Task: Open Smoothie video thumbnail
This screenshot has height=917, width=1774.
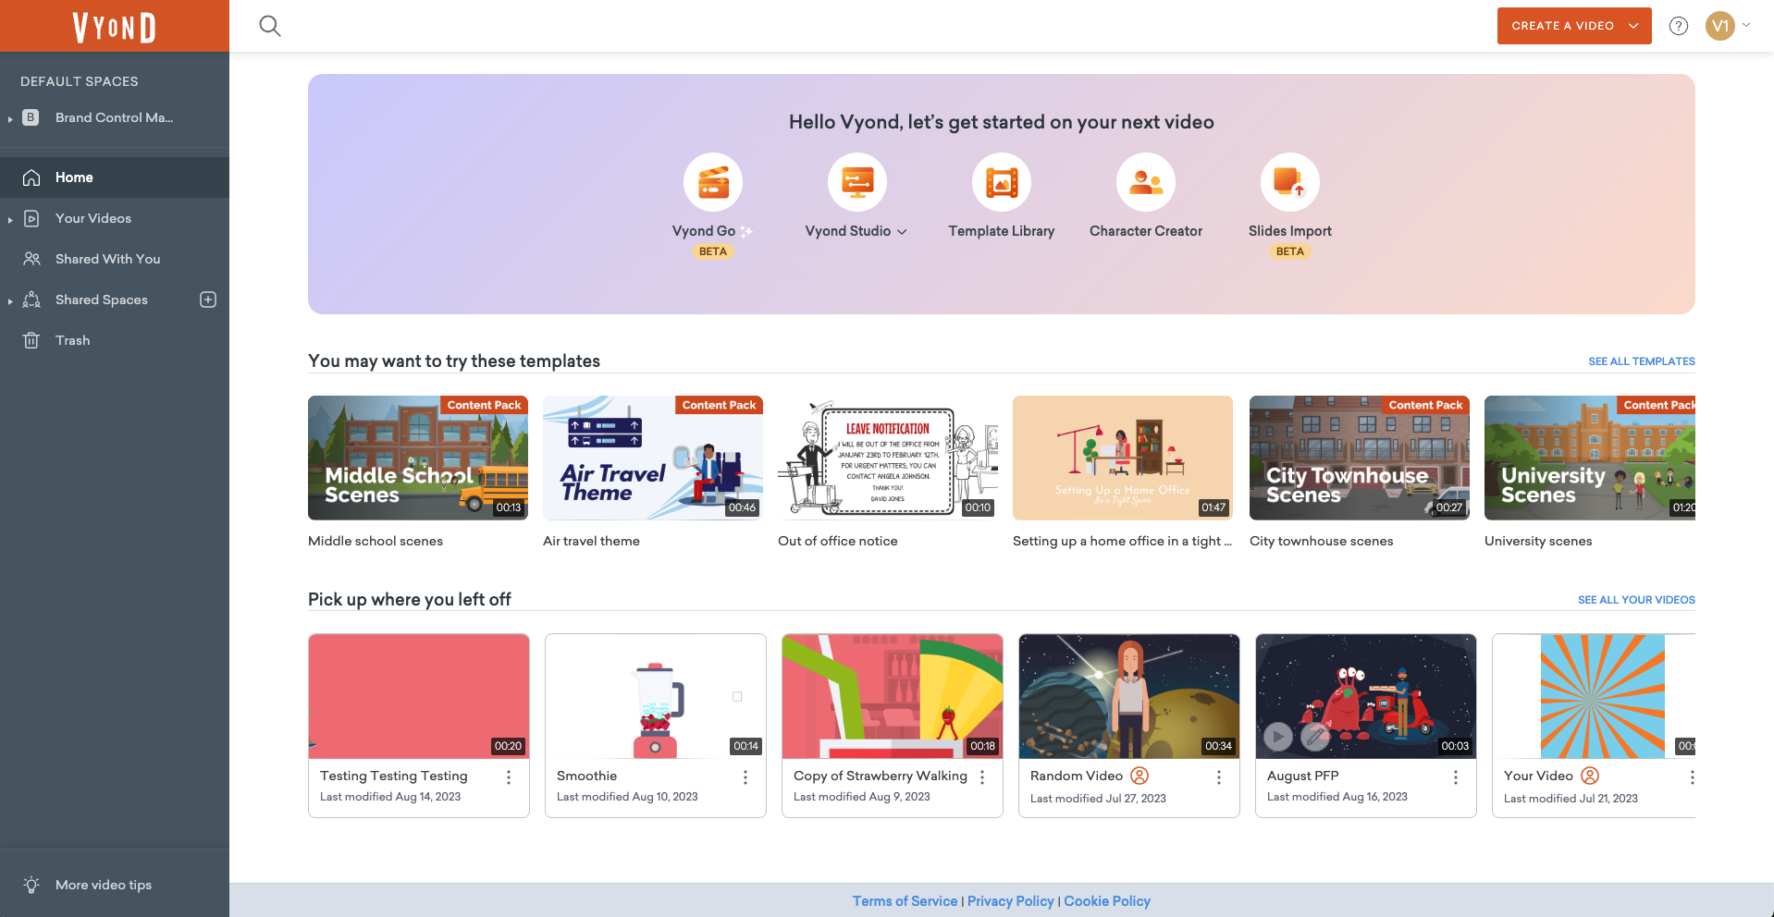Action: tap(656, 696)
